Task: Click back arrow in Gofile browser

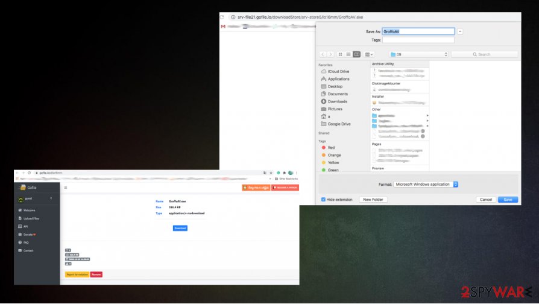Action: tap(17, 173)
